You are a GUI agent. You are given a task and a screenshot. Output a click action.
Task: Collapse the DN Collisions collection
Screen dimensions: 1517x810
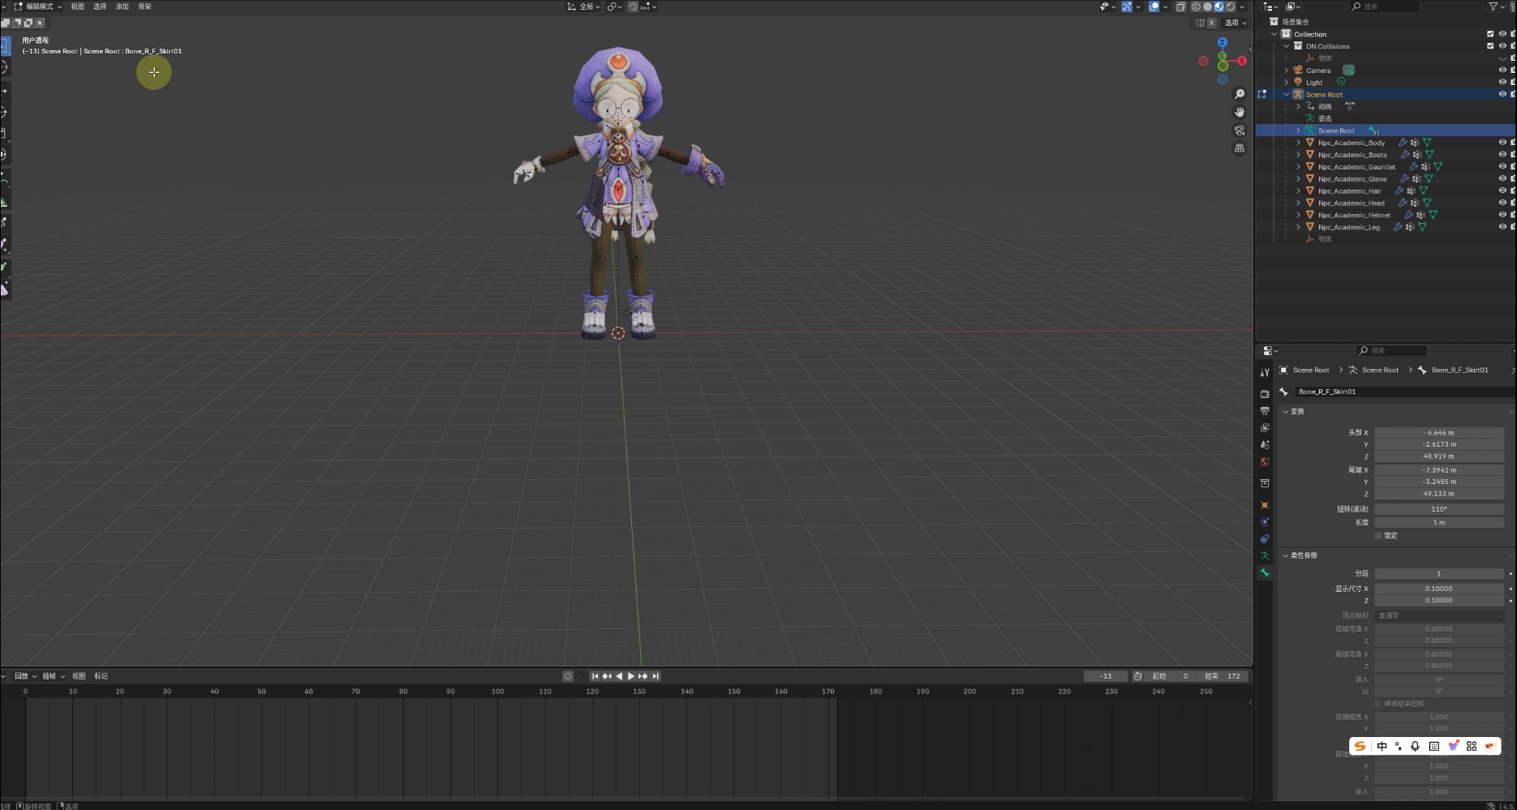(x=1286, y=46)
